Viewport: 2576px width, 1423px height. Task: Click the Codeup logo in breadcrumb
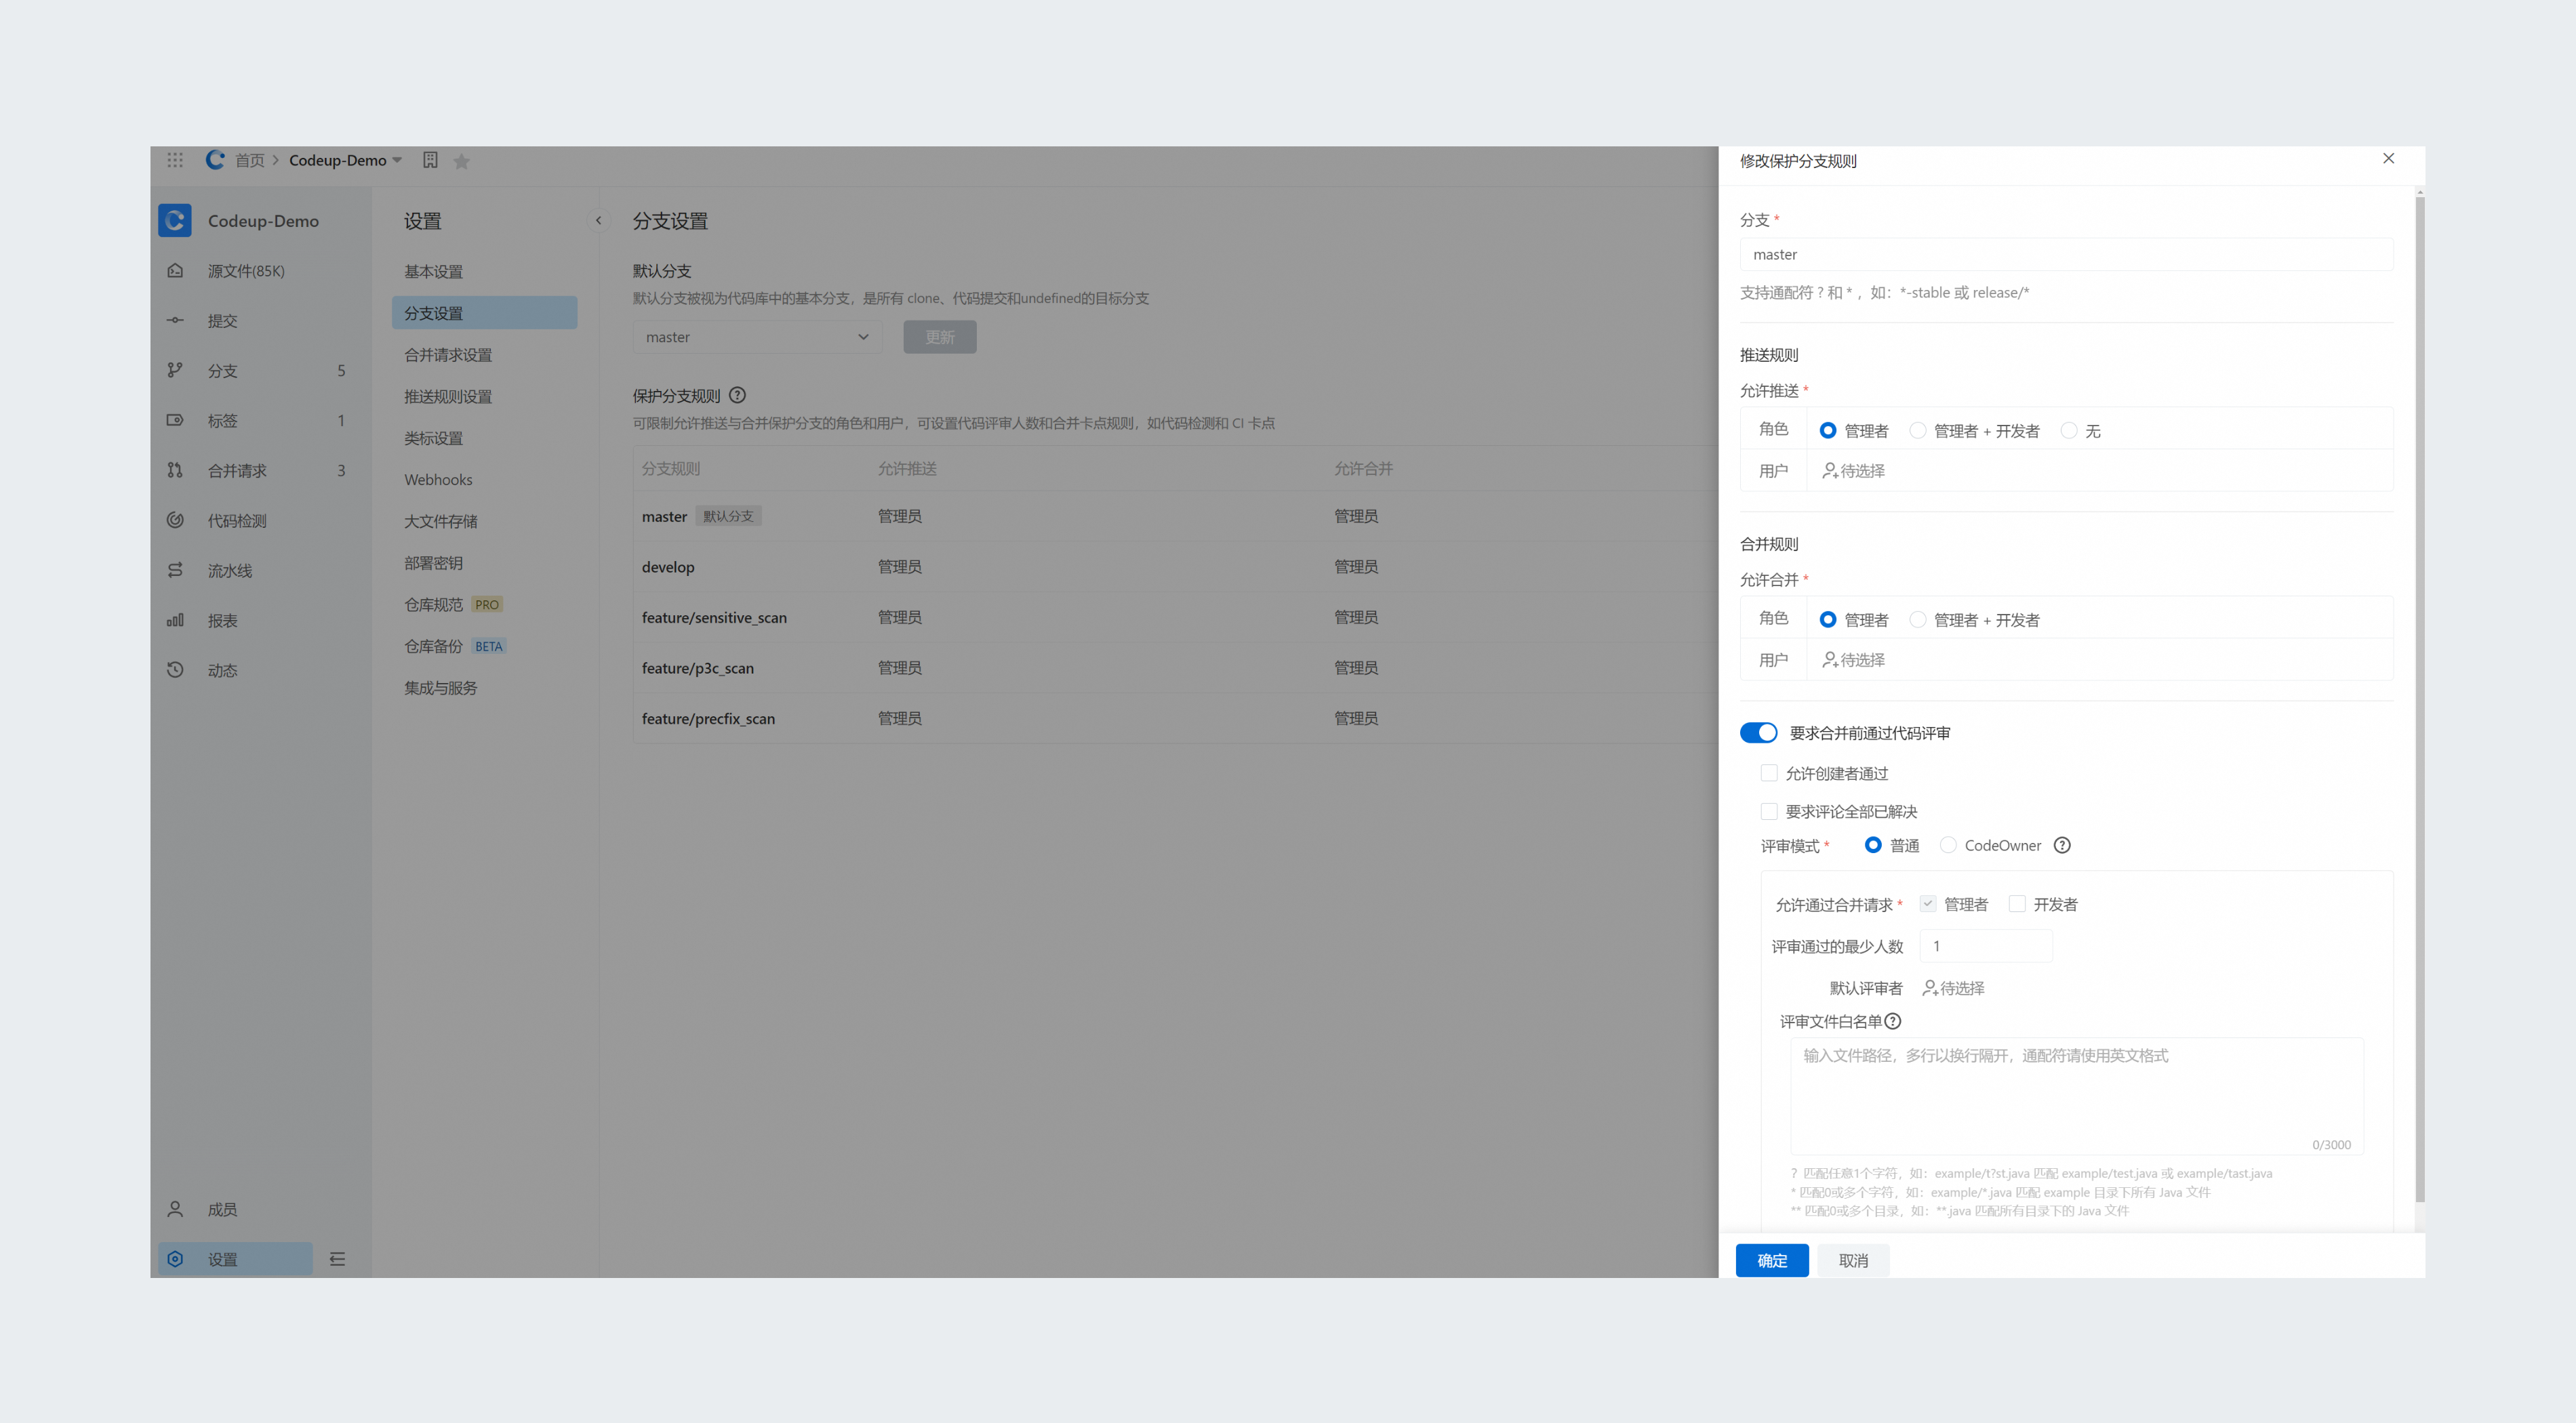tap(215, 160)
